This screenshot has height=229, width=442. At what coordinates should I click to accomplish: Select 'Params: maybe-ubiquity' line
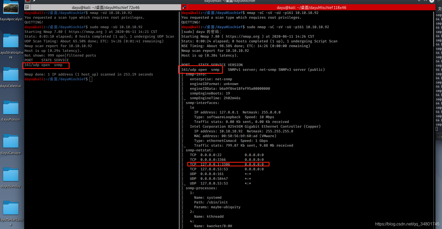coord(217,207)
